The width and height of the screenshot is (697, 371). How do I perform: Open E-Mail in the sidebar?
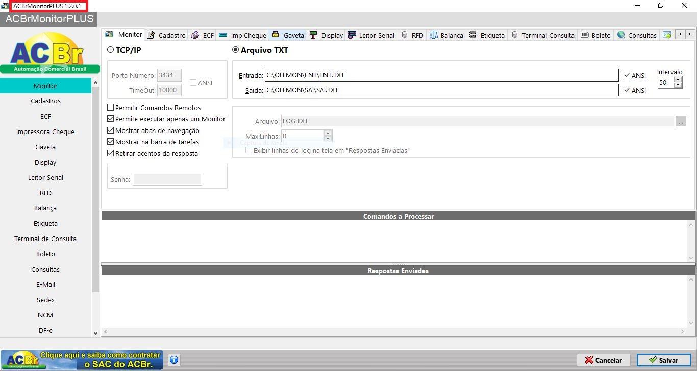45,284
